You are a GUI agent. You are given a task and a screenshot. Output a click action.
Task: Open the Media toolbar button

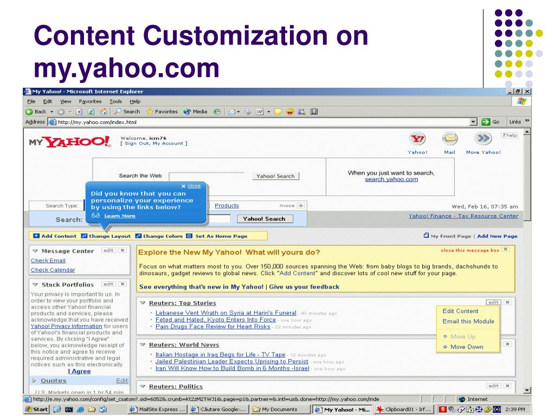(195, 112)
